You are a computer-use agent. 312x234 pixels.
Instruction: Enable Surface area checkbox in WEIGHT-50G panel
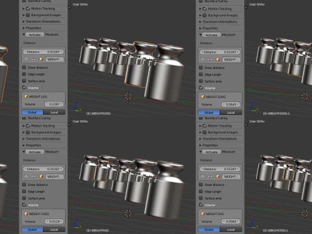tap(201, 198)
